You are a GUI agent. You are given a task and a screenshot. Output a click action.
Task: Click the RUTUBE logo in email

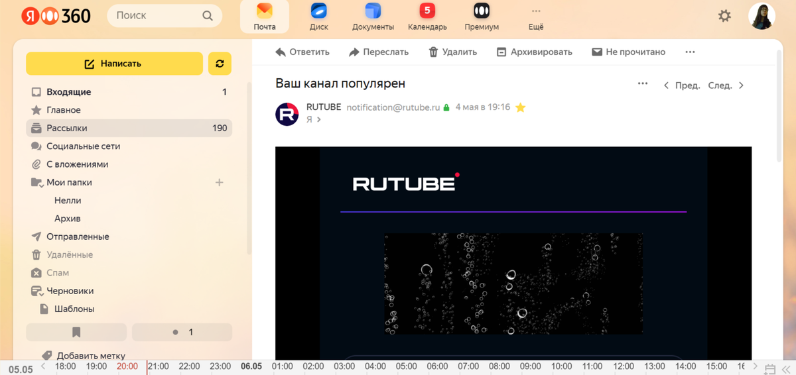click(406, 182)
